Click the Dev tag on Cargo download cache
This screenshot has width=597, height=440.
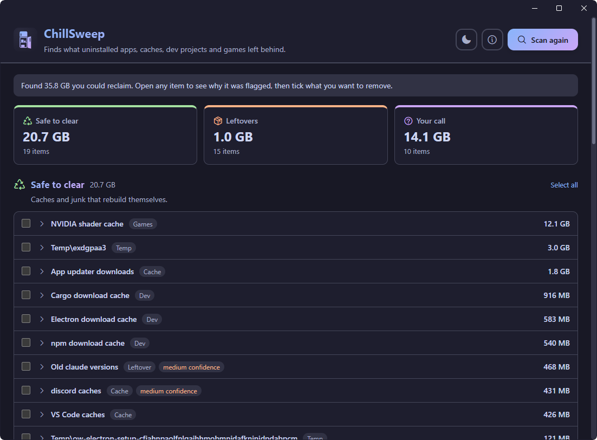tap(145, 296)
